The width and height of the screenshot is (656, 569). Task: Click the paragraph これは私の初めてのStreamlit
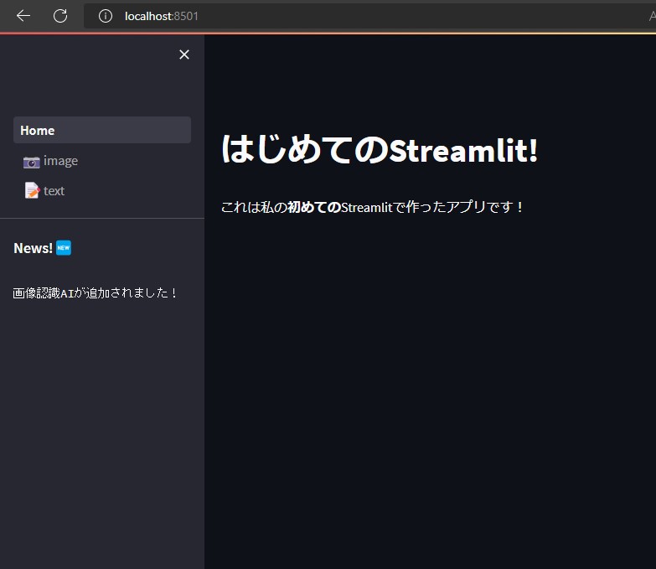pos(372,207)
